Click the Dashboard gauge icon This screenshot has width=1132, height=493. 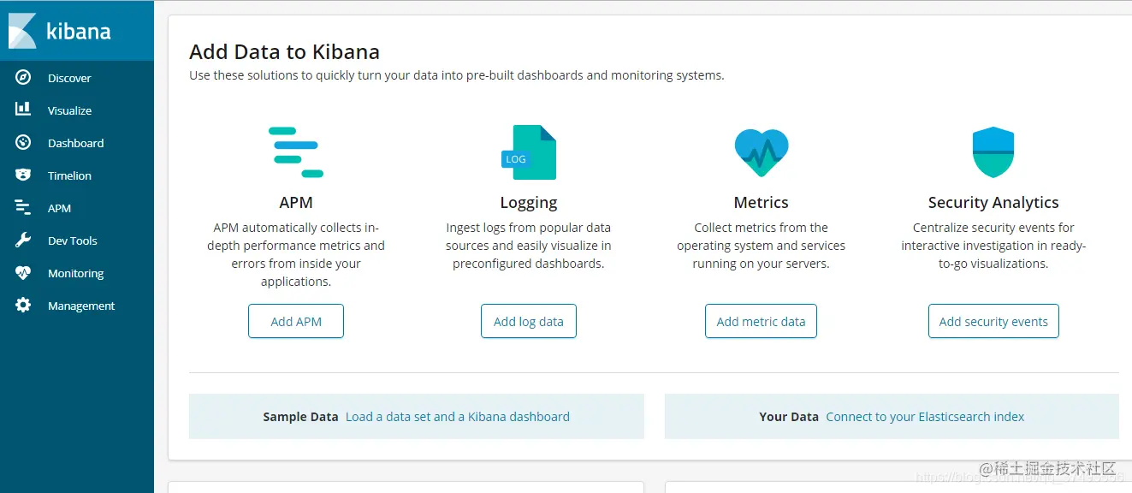(x=23, y=143)
